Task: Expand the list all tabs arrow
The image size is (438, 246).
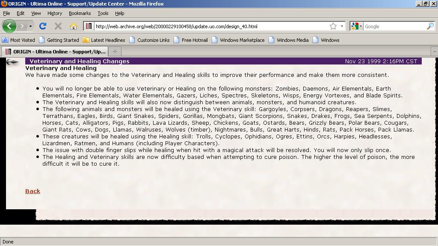Action: click(434, 51)
